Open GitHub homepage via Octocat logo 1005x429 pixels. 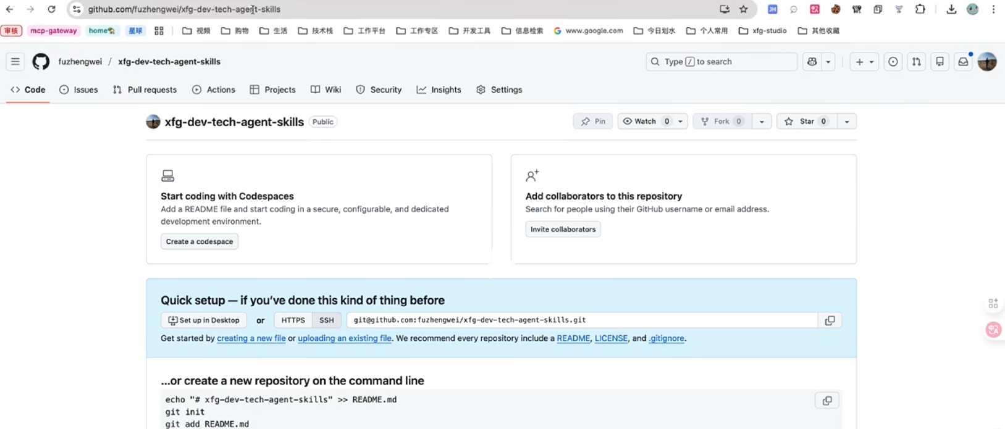[41, 62]
